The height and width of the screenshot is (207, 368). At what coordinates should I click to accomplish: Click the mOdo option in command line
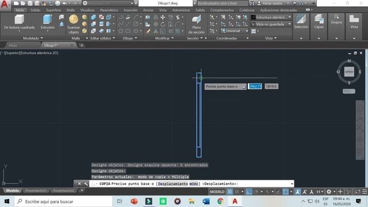click(x=194, y=184)
